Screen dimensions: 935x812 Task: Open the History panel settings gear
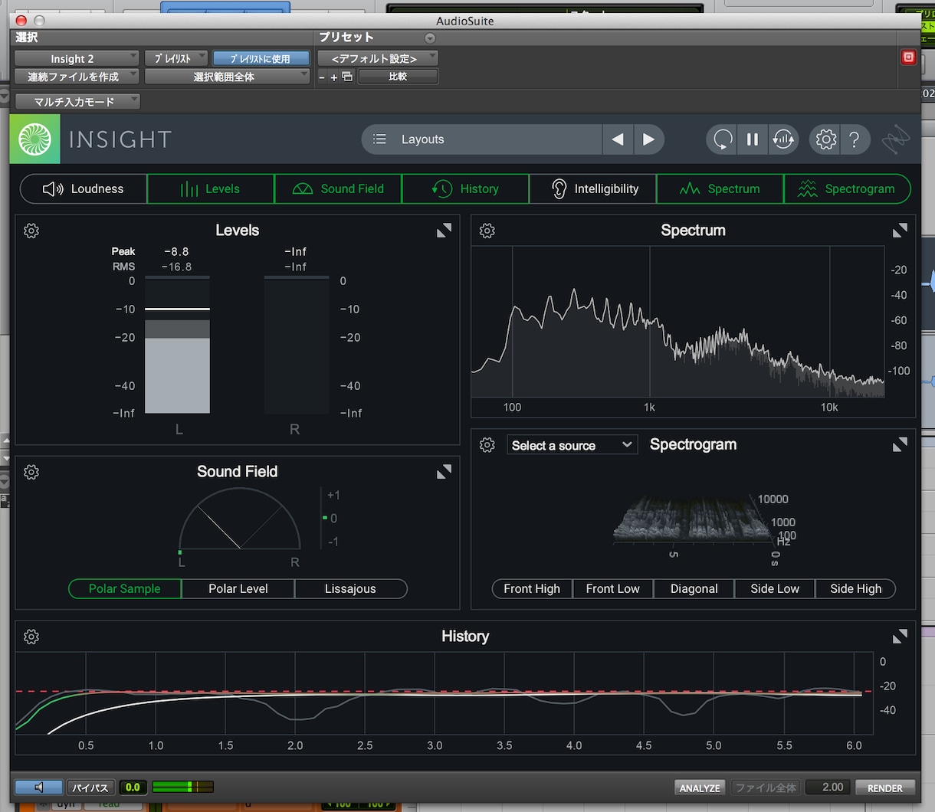coord(31,637)
